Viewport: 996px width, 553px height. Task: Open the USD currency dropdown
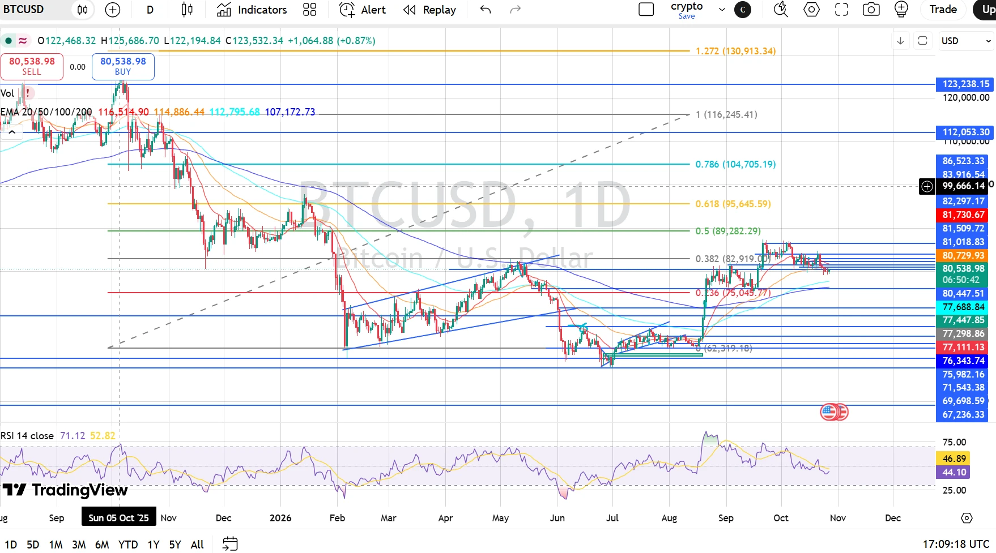click(x=966, y=41)
